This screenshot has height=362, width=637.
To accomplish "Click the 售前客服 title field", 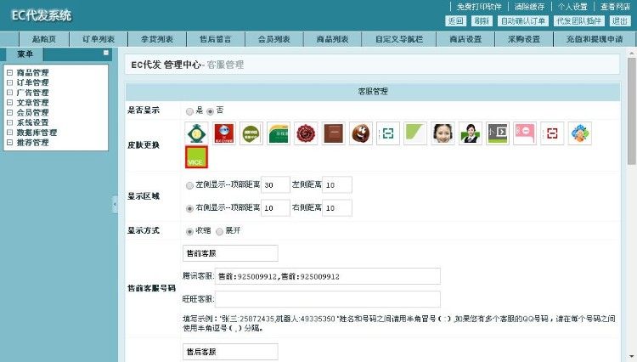I will [230, 253].
